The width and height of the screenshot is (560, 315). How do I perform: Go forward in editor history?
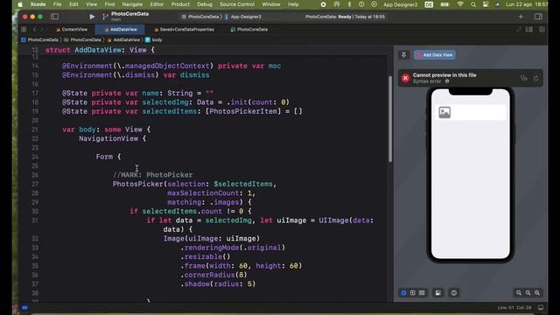point(42,29)
